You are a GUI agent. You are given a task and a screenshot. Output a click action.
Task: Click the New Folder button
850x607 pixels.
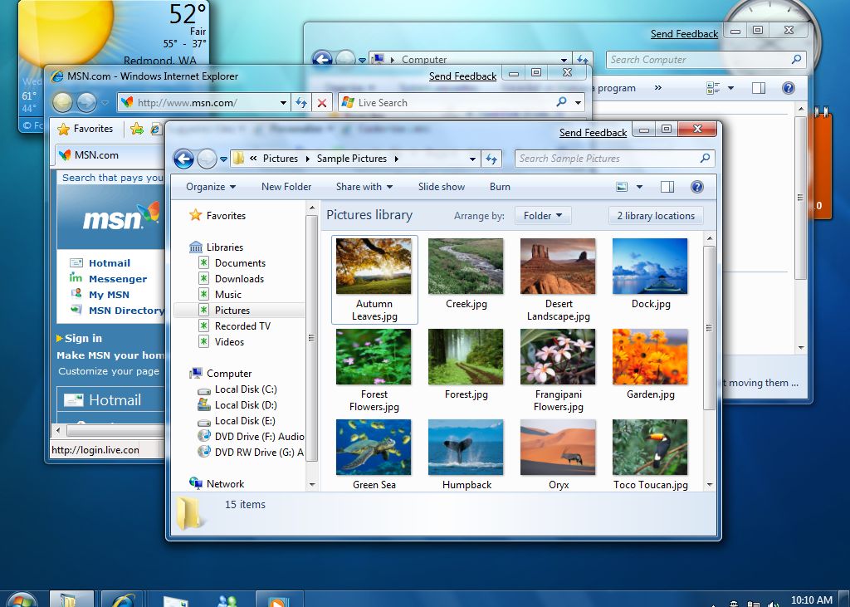(x=286, y=187)
